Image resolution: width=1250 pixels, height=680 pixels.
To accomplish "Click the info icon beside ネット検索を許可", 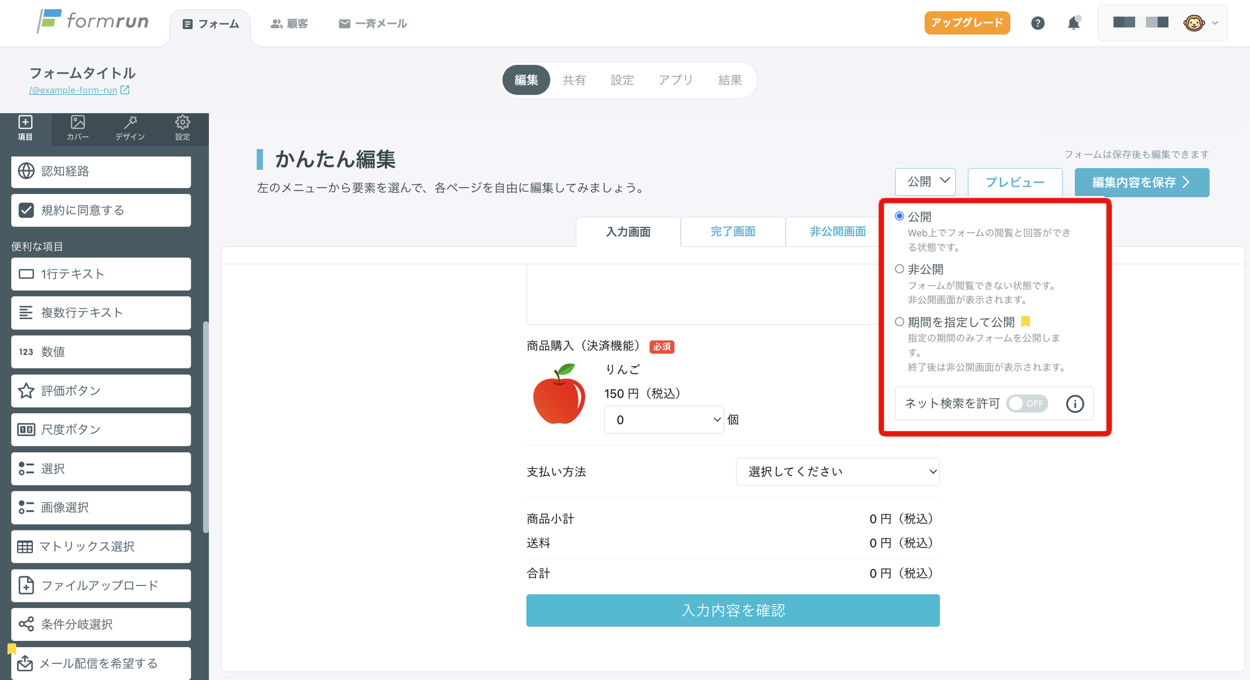I will [x=1075, y=403].
